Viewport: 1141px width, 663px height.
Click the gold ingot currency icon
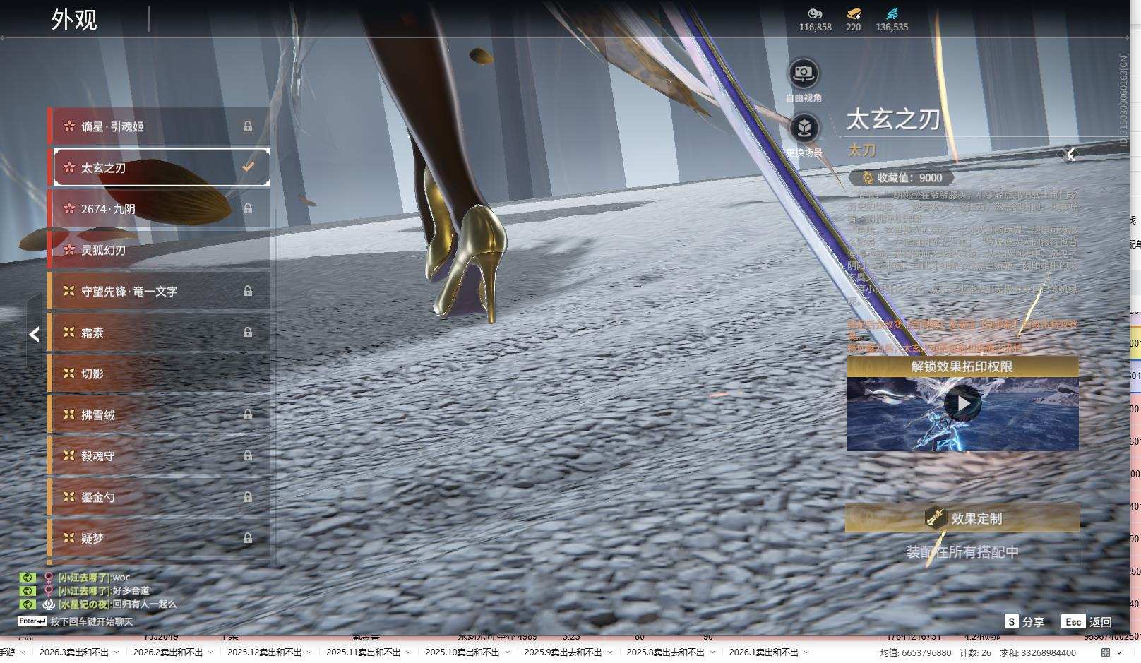click(853, 13)
